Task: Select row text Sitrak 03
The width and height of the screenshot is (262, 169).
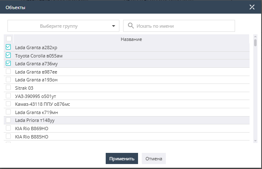Action: [x=24, y=88]
